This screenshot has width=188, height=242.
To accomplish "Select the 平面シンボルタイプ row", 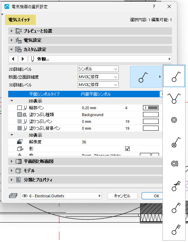I will click(85, 94).
